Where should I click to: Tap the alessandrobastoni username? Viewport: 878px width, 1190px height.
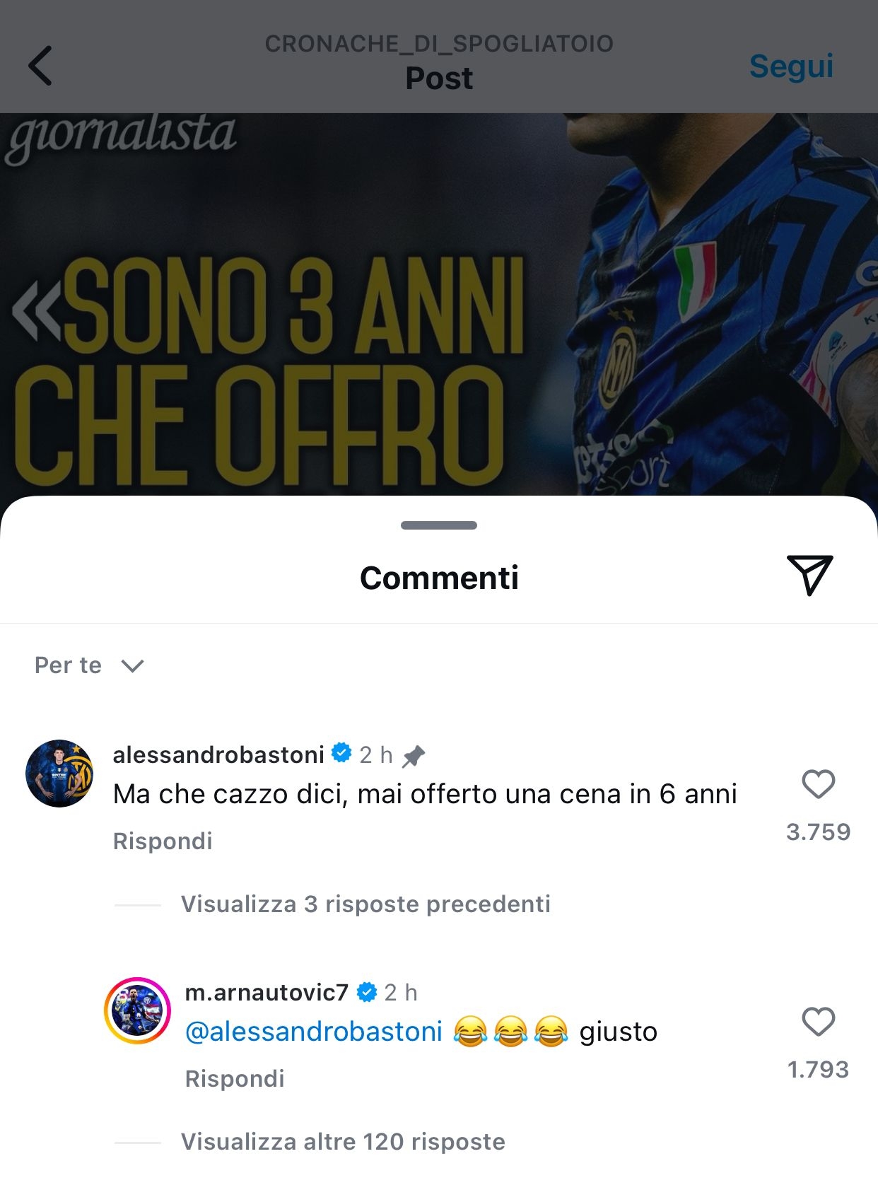click(218, 754)
